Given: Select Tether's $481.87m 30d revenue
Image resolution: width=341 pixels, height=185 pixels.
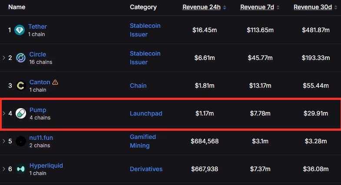Looking at the screenshot, I should [x=316, y=30].
